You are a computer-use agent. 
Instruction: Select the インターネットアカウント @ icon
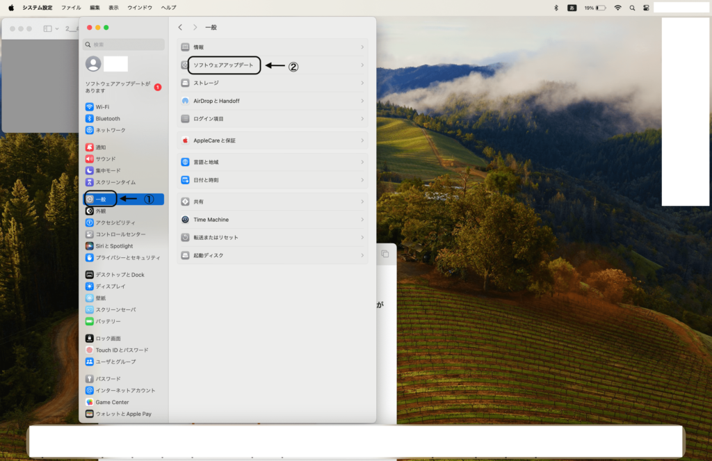coord(90,391)
